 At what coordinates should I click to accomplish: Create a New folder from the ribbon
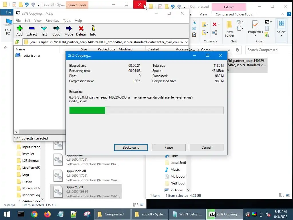click(229, 29)
